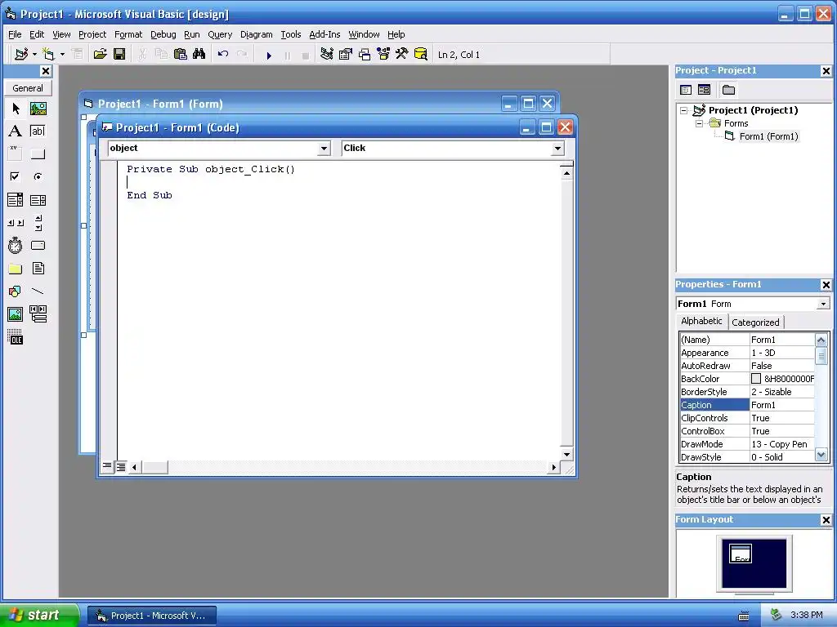Screen dimensions: 837x627
Task: Select the Frame control tool
Action: (x=16, y=153)
